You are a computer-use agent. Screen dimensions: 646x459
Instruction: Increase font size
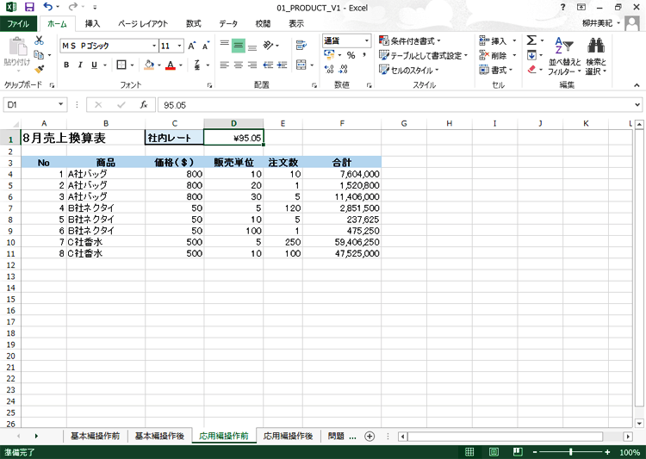click(x=191, y=46)
